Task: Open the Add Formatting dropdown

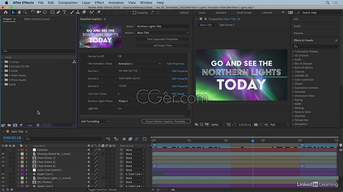Action: [x=94, y=121]
